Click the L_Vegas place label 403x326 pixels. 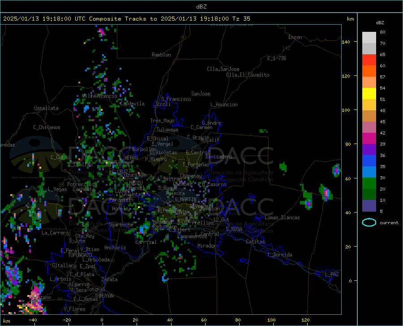pyautogui.click(x=57, y=189)
